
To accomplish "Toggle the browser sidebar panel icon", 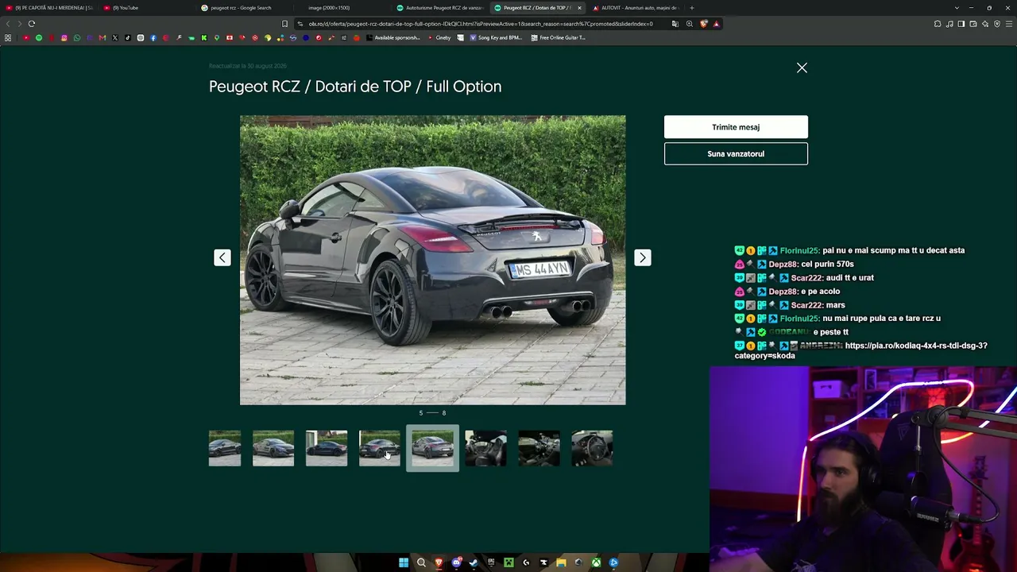I will coord(961,24).
